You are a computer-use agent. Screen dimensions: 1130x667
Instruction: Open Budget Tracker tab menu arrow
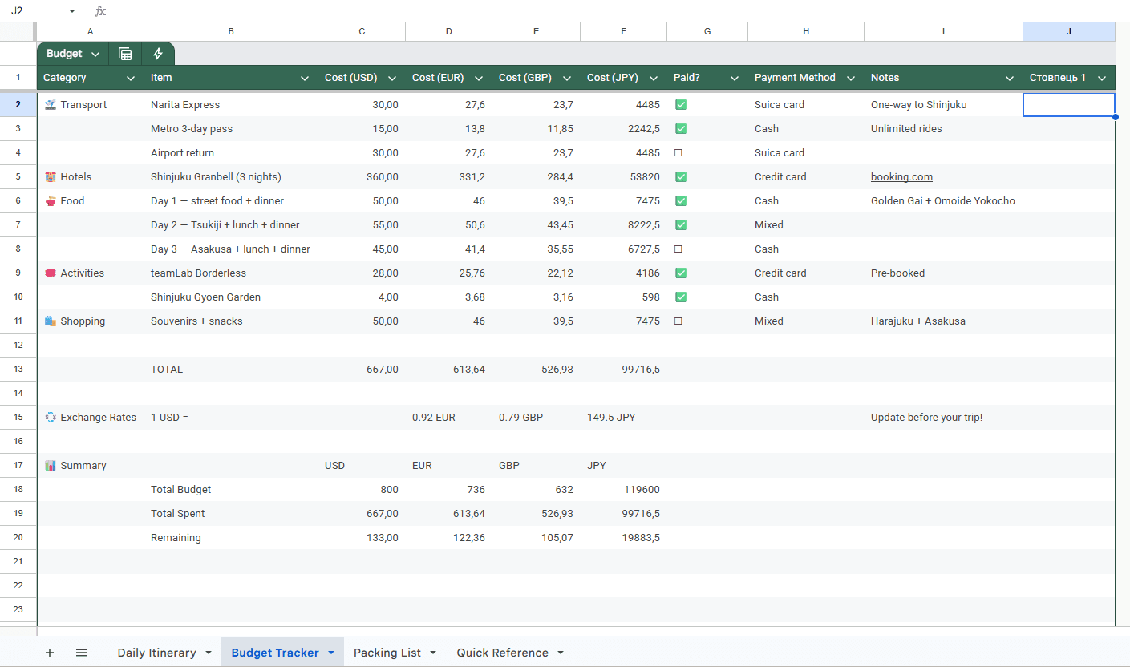coord(331,653)
